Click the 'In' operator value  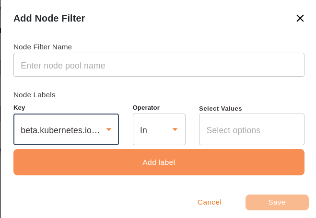click(144, 130)
